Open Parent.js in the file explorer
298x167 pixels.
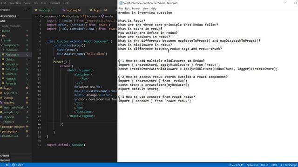click(10, 83)
